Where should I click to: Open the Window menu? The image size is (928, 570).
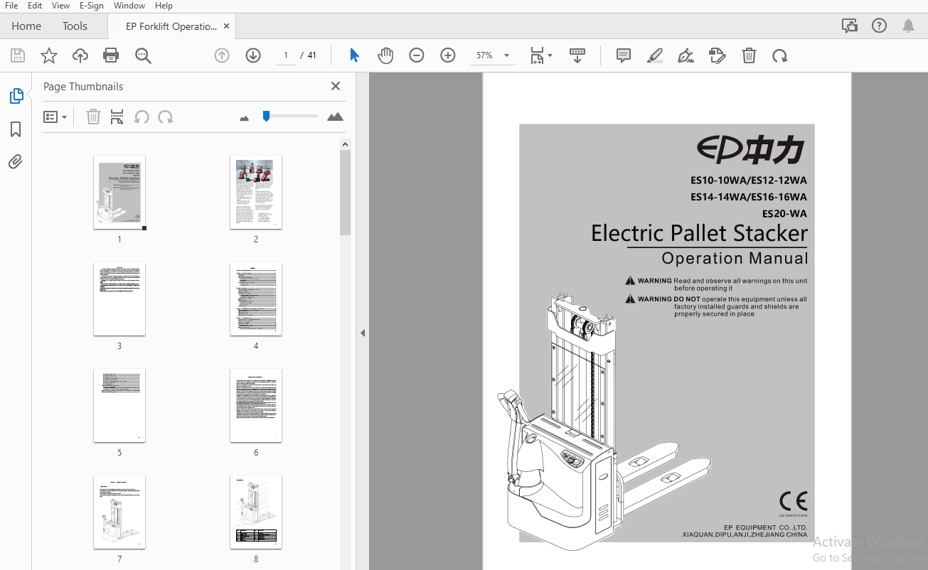click(x=129, y=6)
